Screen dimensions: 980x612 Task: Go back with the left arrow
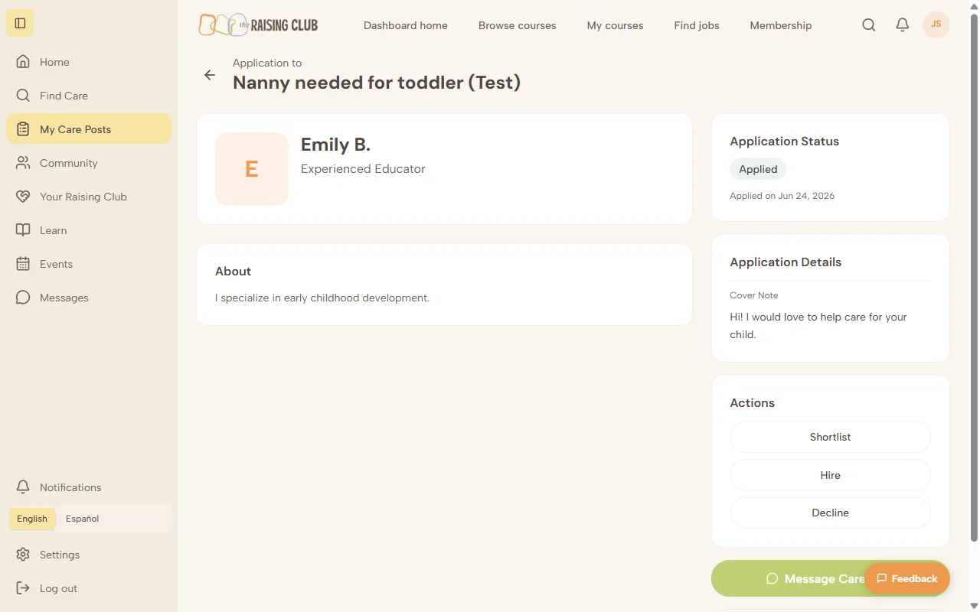(x=210, y=75)
